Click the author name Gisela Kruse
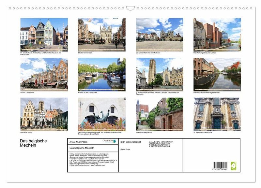 125,149
